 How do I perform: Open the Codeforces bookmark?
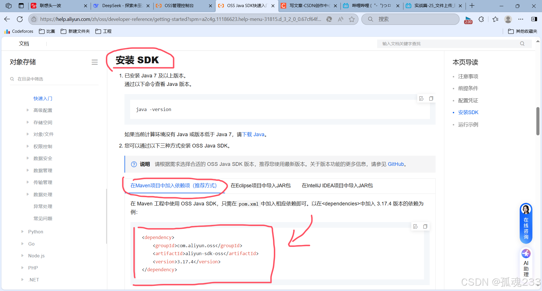[x=19, y=31]
